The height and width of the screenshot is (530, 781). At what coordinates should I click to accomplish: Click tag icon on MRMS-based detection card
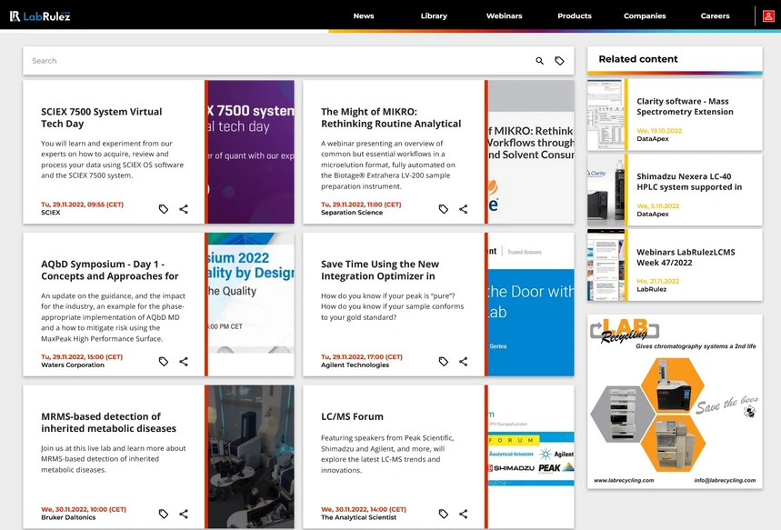click(164, 514)
